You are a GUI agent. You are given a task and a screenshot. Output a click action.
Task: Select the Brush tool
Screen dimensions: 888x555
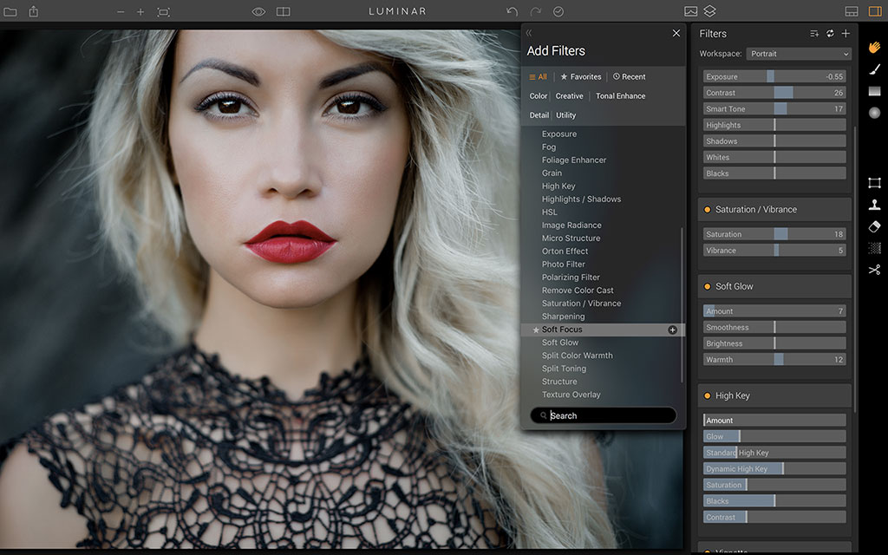874,69
